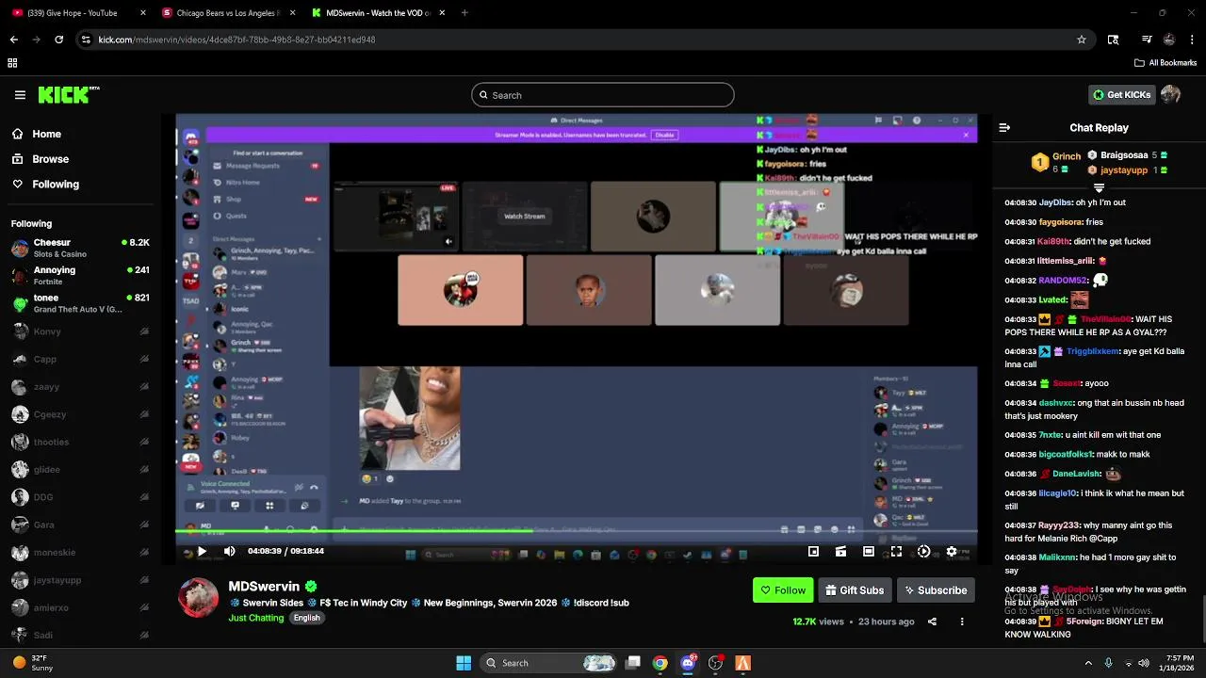
Task: Select offline channel glidee
Action: click(x=80, y=470)
